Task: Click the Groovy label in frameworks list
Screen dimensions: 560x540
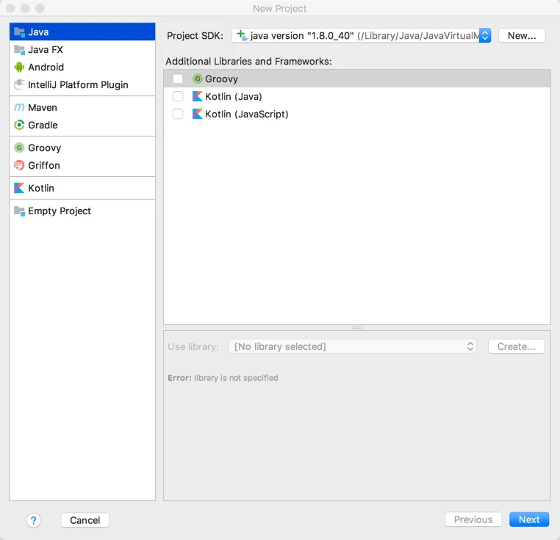Action: click(221, 79)
